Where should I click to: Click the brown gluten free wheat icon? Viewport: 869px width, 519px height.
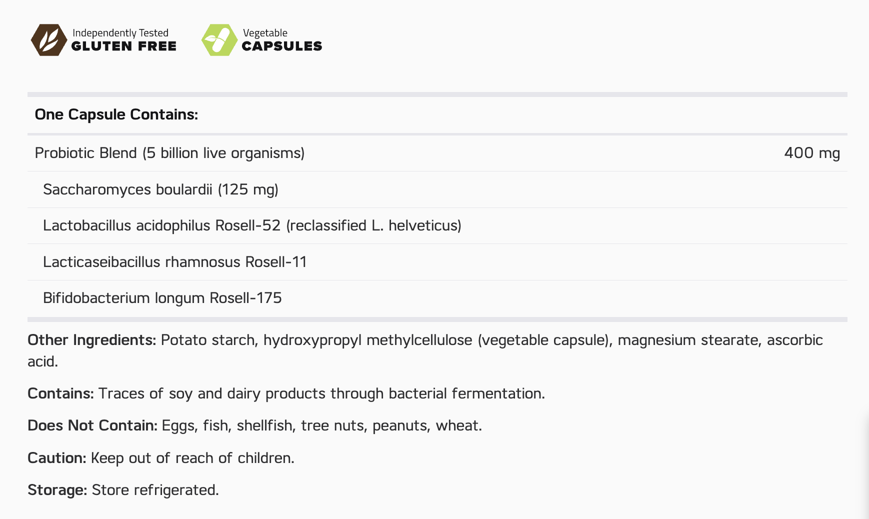49,40
